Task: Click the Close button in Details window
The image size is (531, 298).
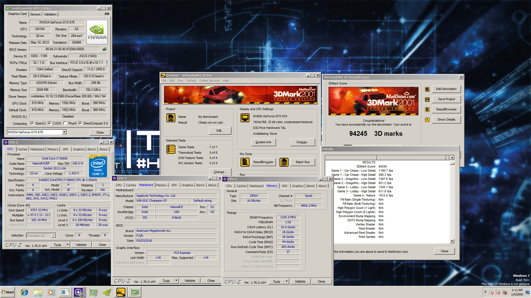Action: pyautogui.click(x=444, y=251)
